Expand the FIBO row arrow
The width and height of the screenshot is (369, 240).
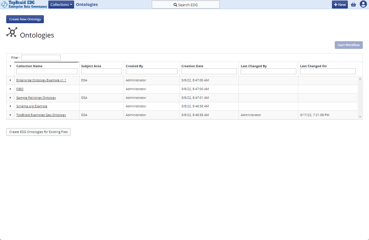coord(10,89)
